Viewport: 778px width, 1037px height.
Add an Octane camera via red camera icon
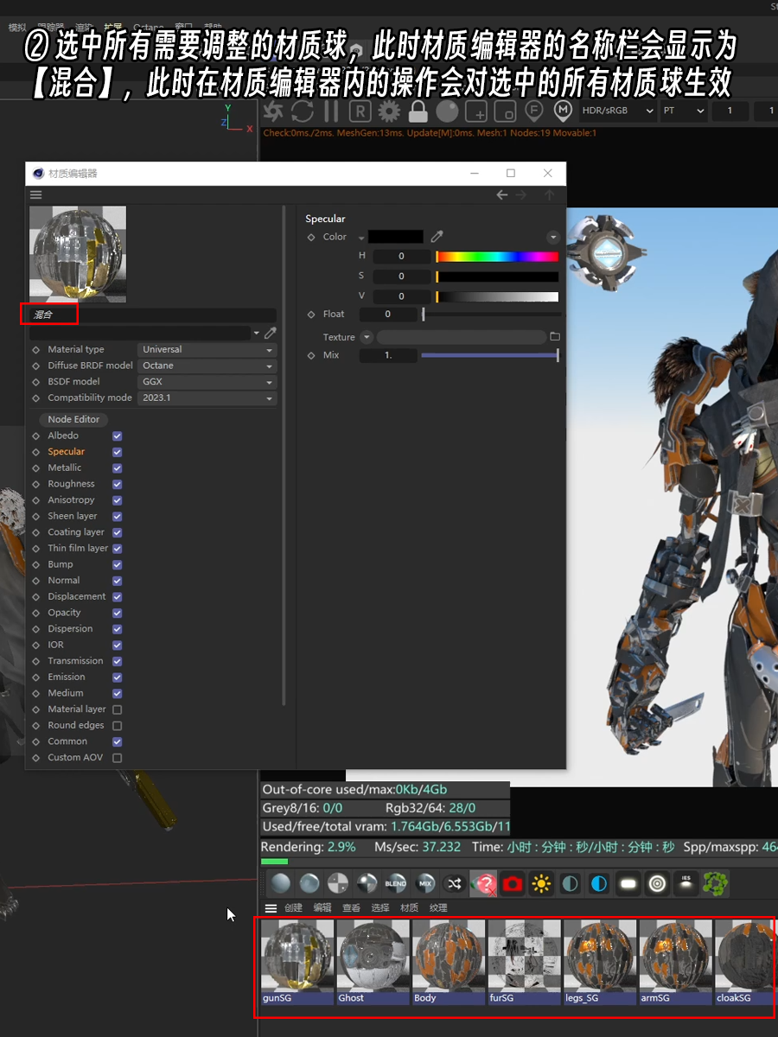[513, 883]
